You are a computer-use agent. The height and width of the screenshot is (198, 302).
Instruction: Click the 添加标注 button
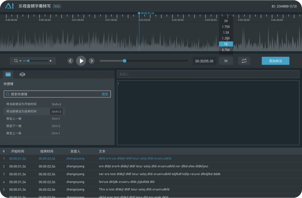click(275, 61)
